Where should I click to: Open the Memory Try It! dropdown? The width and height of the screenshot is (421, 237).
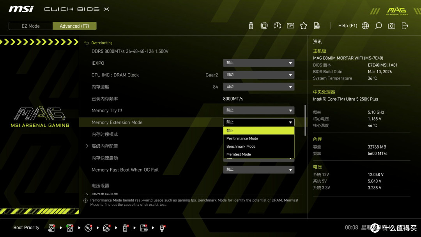pyautogui.click(x=258, y=110)
